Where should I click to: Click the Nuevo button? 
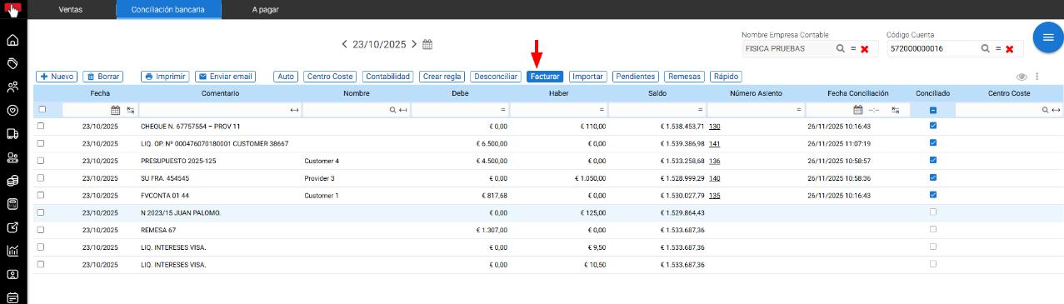57,77
